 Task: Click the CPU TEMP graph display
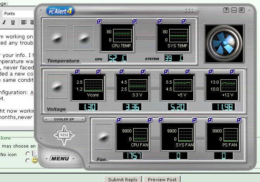[x=116, y=38]
